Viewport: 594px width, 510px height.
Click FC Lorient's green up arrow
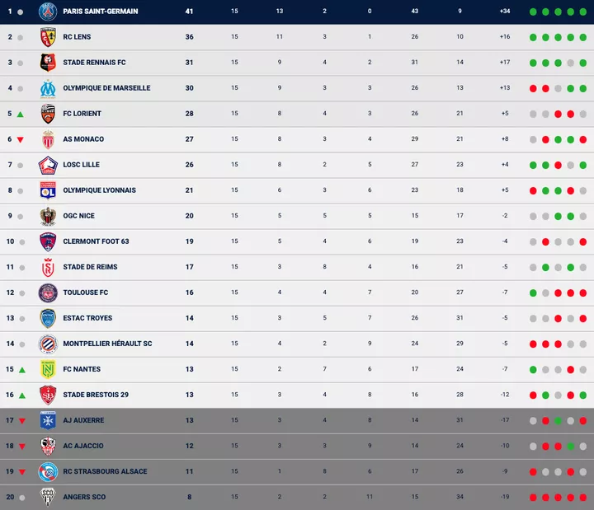21,115
